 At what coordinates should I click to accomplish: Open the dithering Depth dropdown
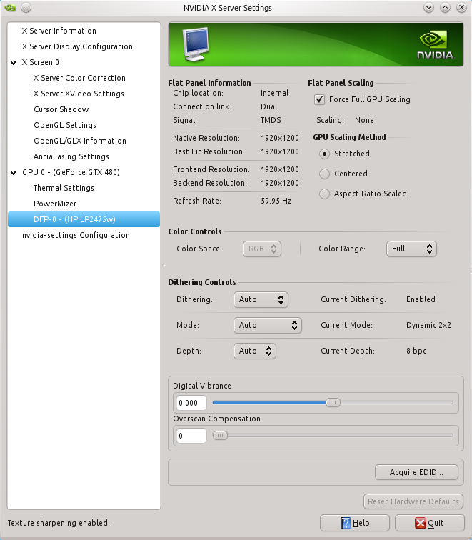coord(255,351)
